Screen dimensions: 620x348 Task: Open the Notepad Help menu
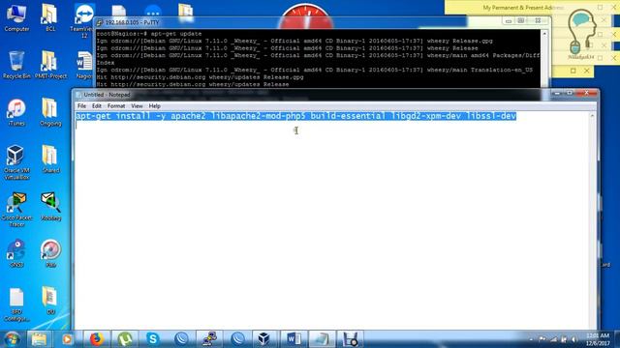click(154, 106)
